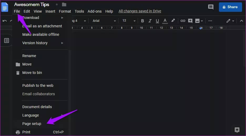Star the Awesomem Tips document

pyautogui.click(x=57, y=4)
